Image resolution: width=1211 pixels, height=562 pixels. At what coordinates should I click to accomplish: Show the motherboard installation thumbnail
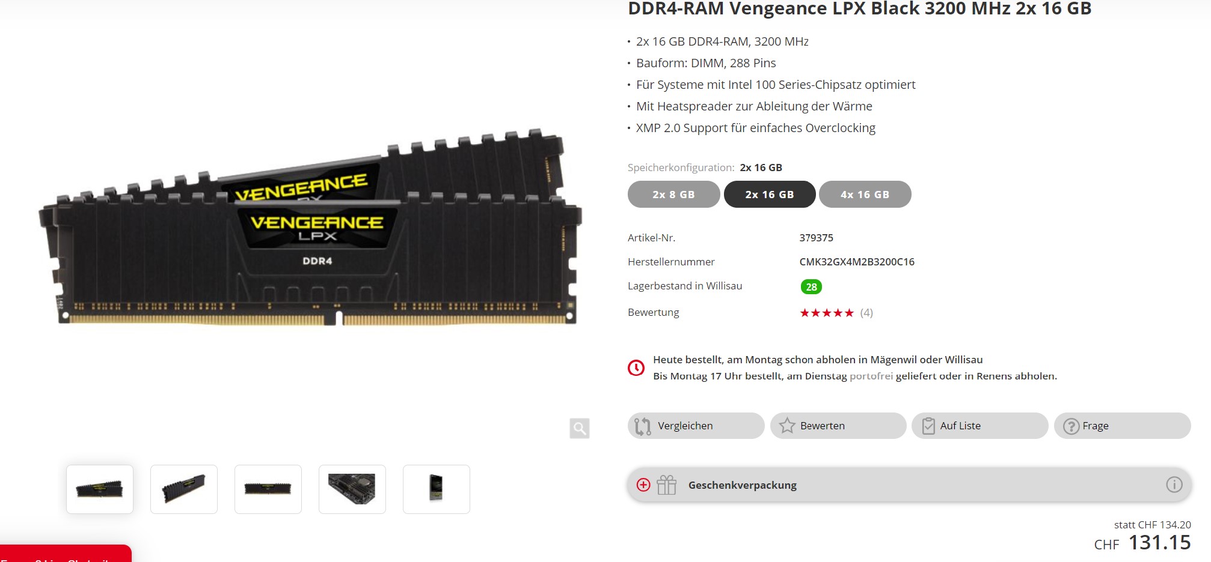pyautogui.click(x=352, y=489)
